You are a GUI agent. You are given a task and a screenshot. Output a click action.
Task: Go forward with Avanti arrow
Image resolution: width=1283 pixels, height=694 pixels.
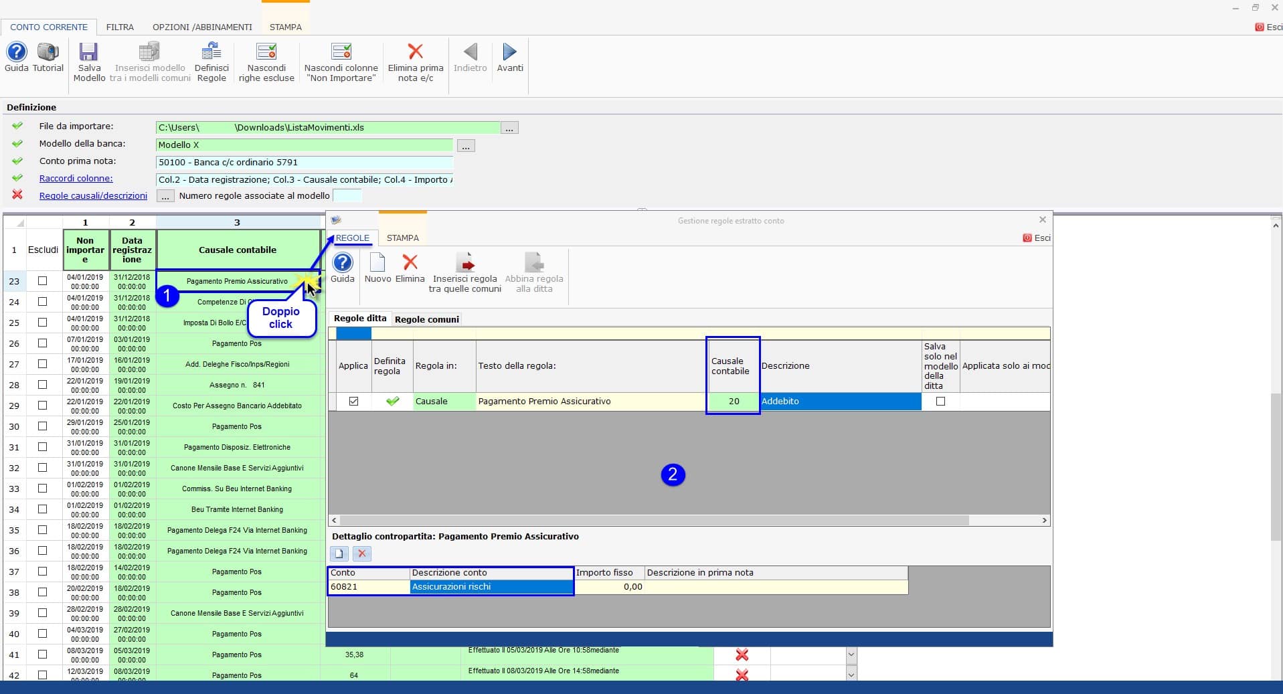(509, 53)
